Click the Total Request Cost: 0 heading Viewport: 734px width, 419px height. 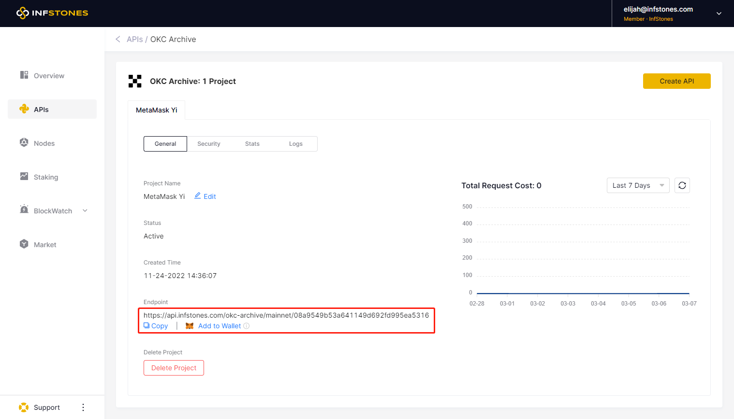tap(501, 185)
